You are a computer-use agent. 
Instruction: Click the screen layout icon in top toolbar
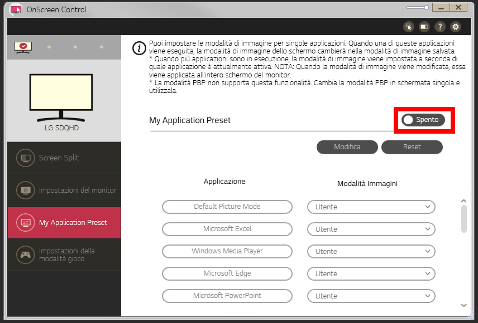coord(424,27)
